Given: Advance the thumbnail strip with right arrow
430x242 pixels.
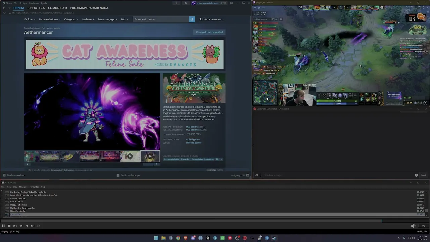Looking at the screenshot, I should tap(157, 164).
